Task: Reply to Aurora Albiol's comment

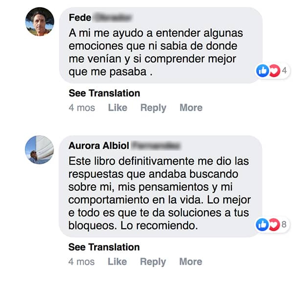Action: click(153, 262)
